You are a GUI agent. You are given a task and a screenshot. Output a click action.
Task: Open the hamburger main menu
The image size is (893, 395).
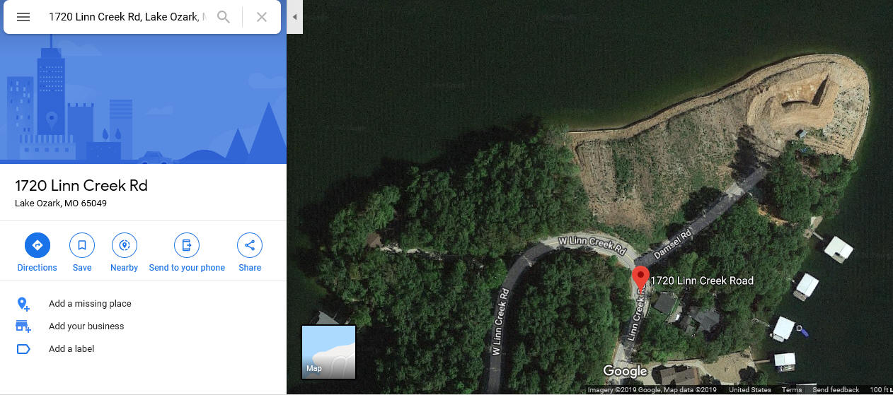pyautogui.click(x=23, y=17)
